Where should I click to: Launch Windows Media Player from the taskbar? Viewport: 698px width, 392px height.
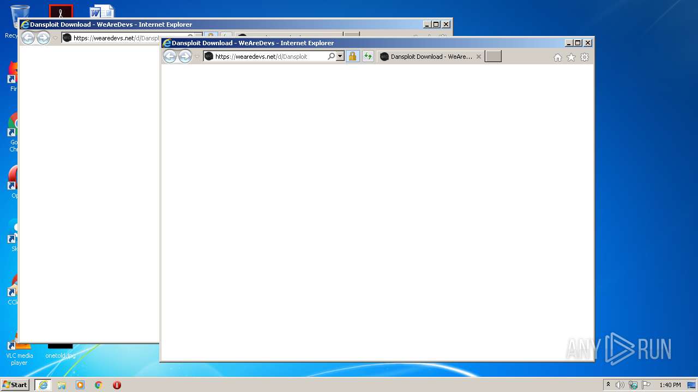pos(80,385)
